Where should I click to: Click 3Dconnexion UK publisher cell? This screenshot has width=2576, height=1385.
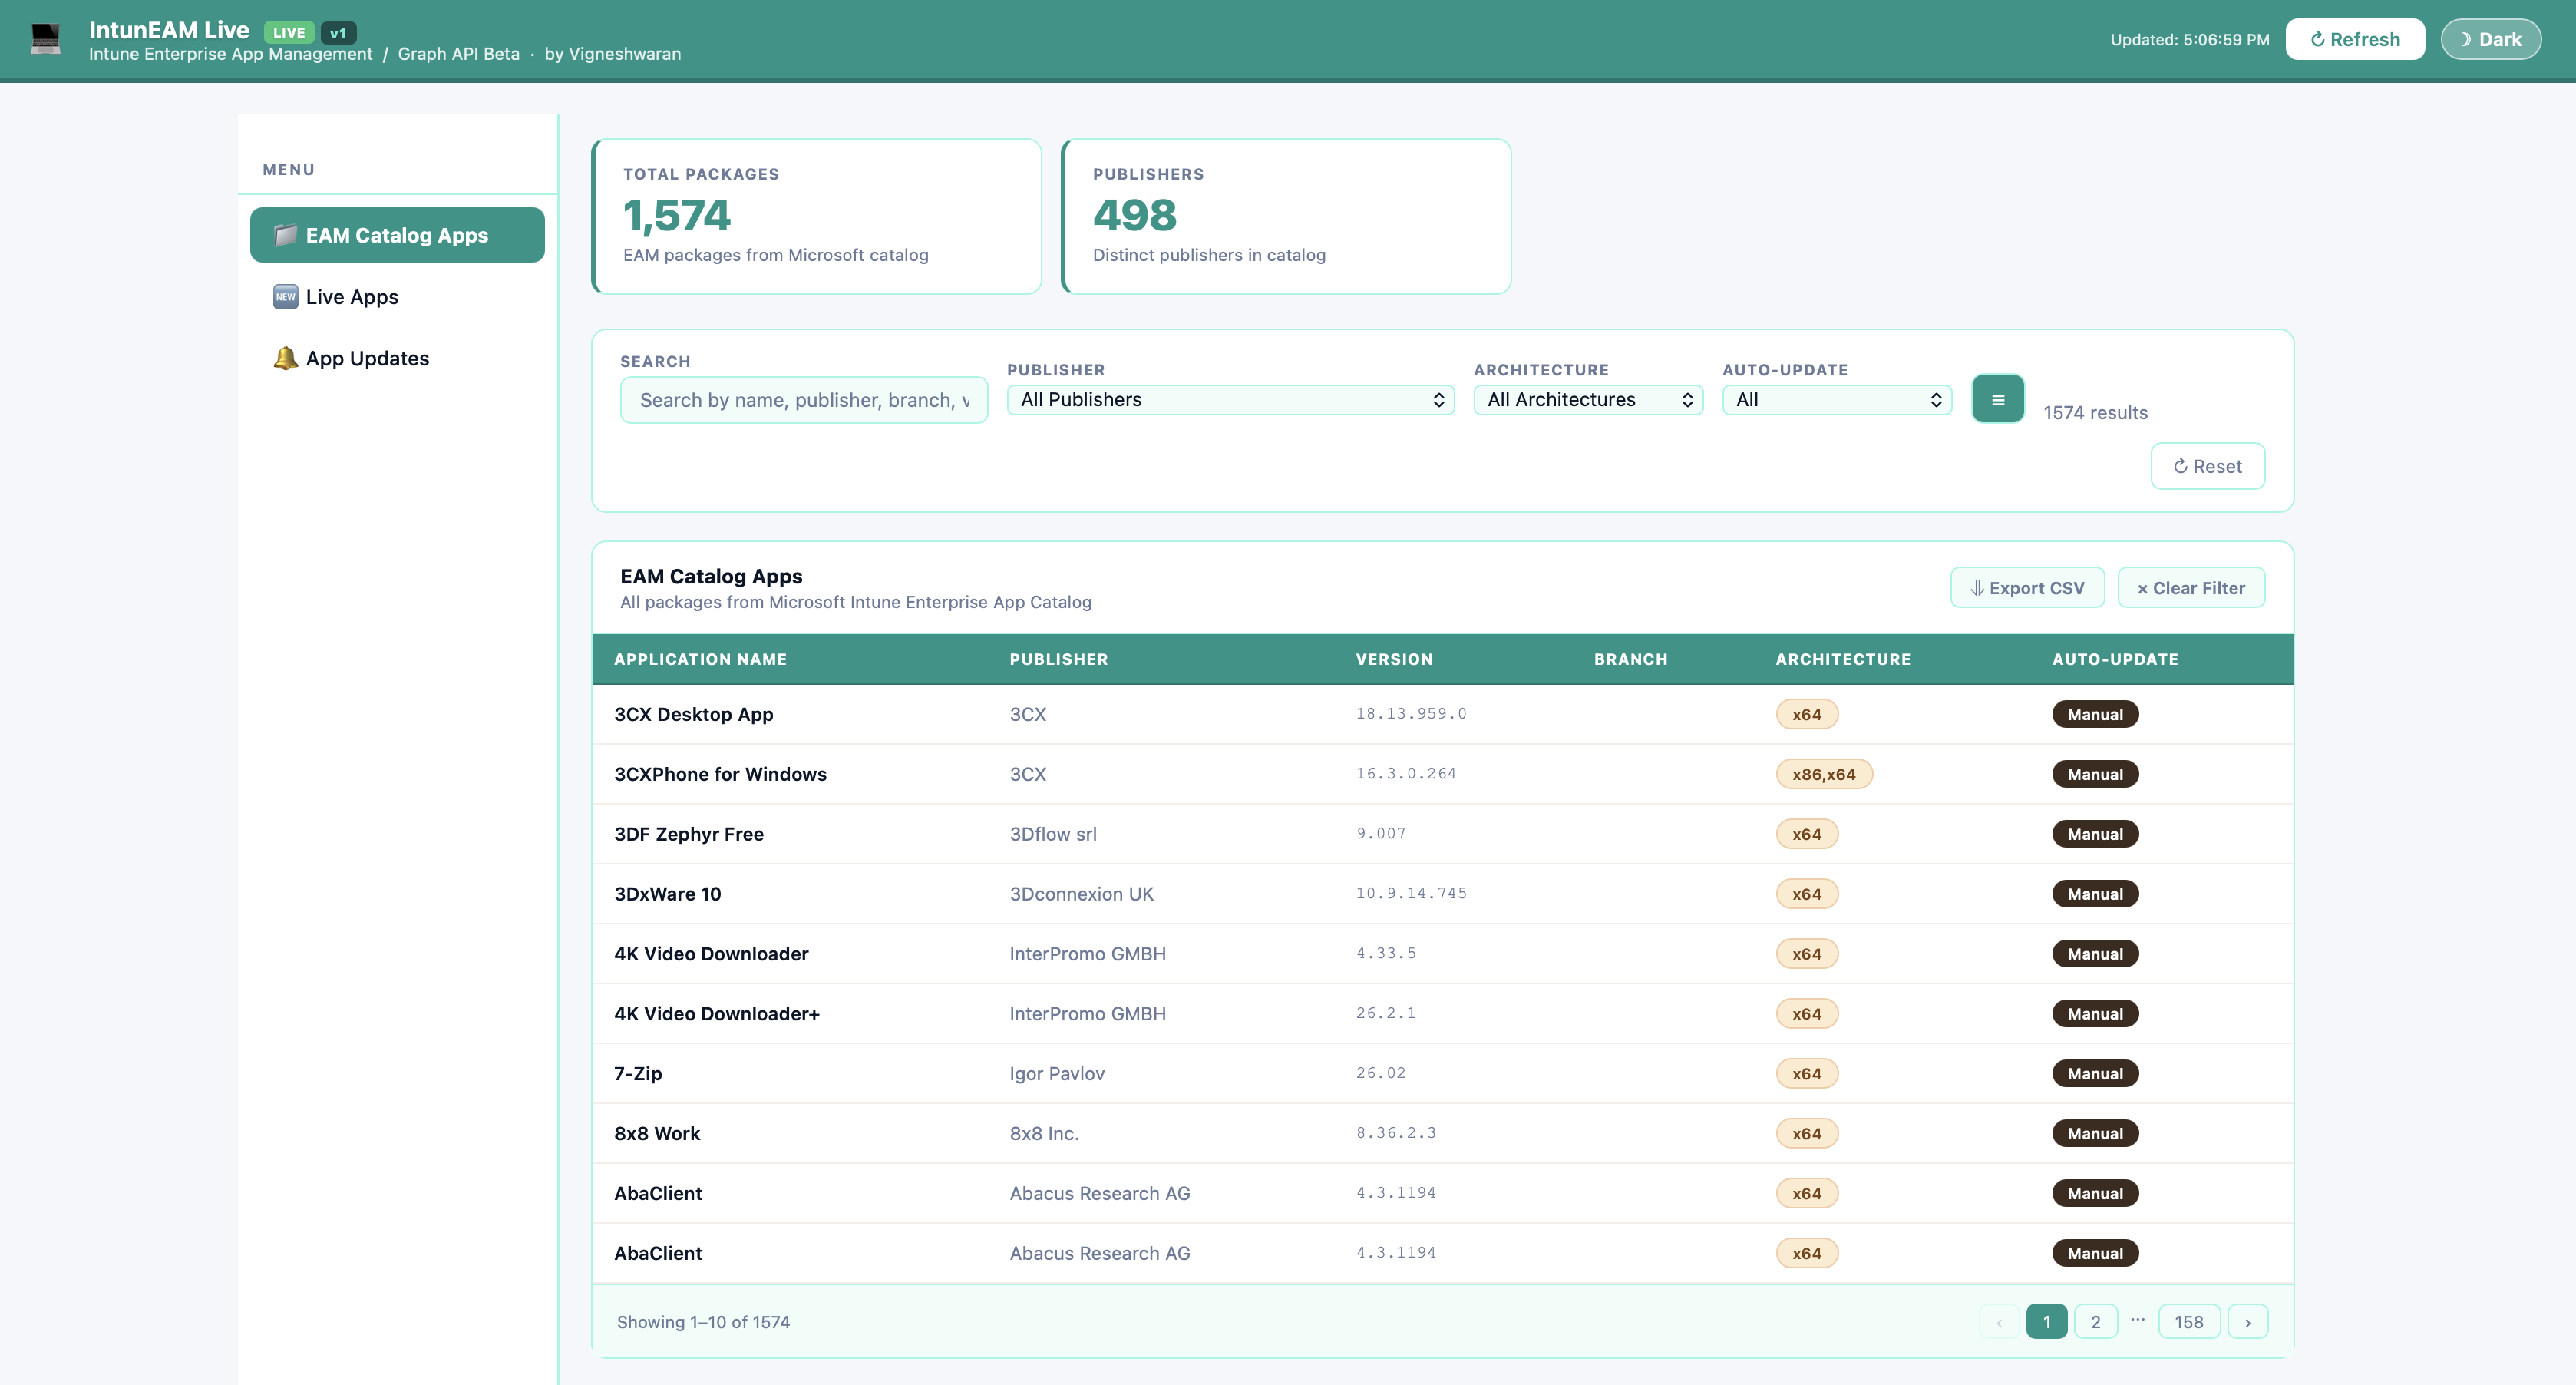pyautogui.click(x=1081, y=894)
